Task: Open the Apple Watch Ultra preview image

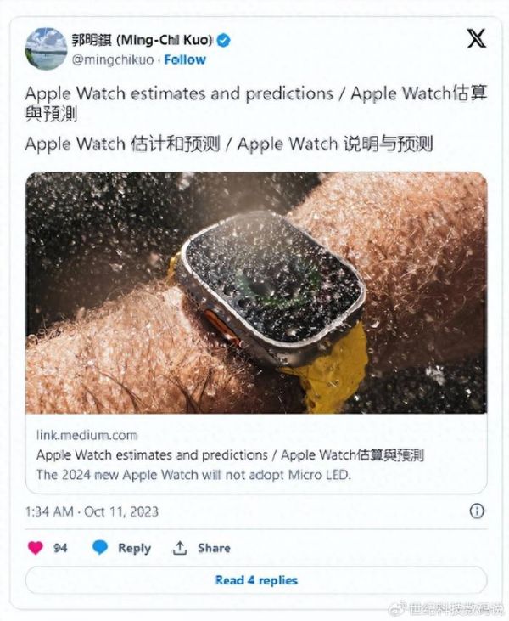Action: (x=256, y=293)
